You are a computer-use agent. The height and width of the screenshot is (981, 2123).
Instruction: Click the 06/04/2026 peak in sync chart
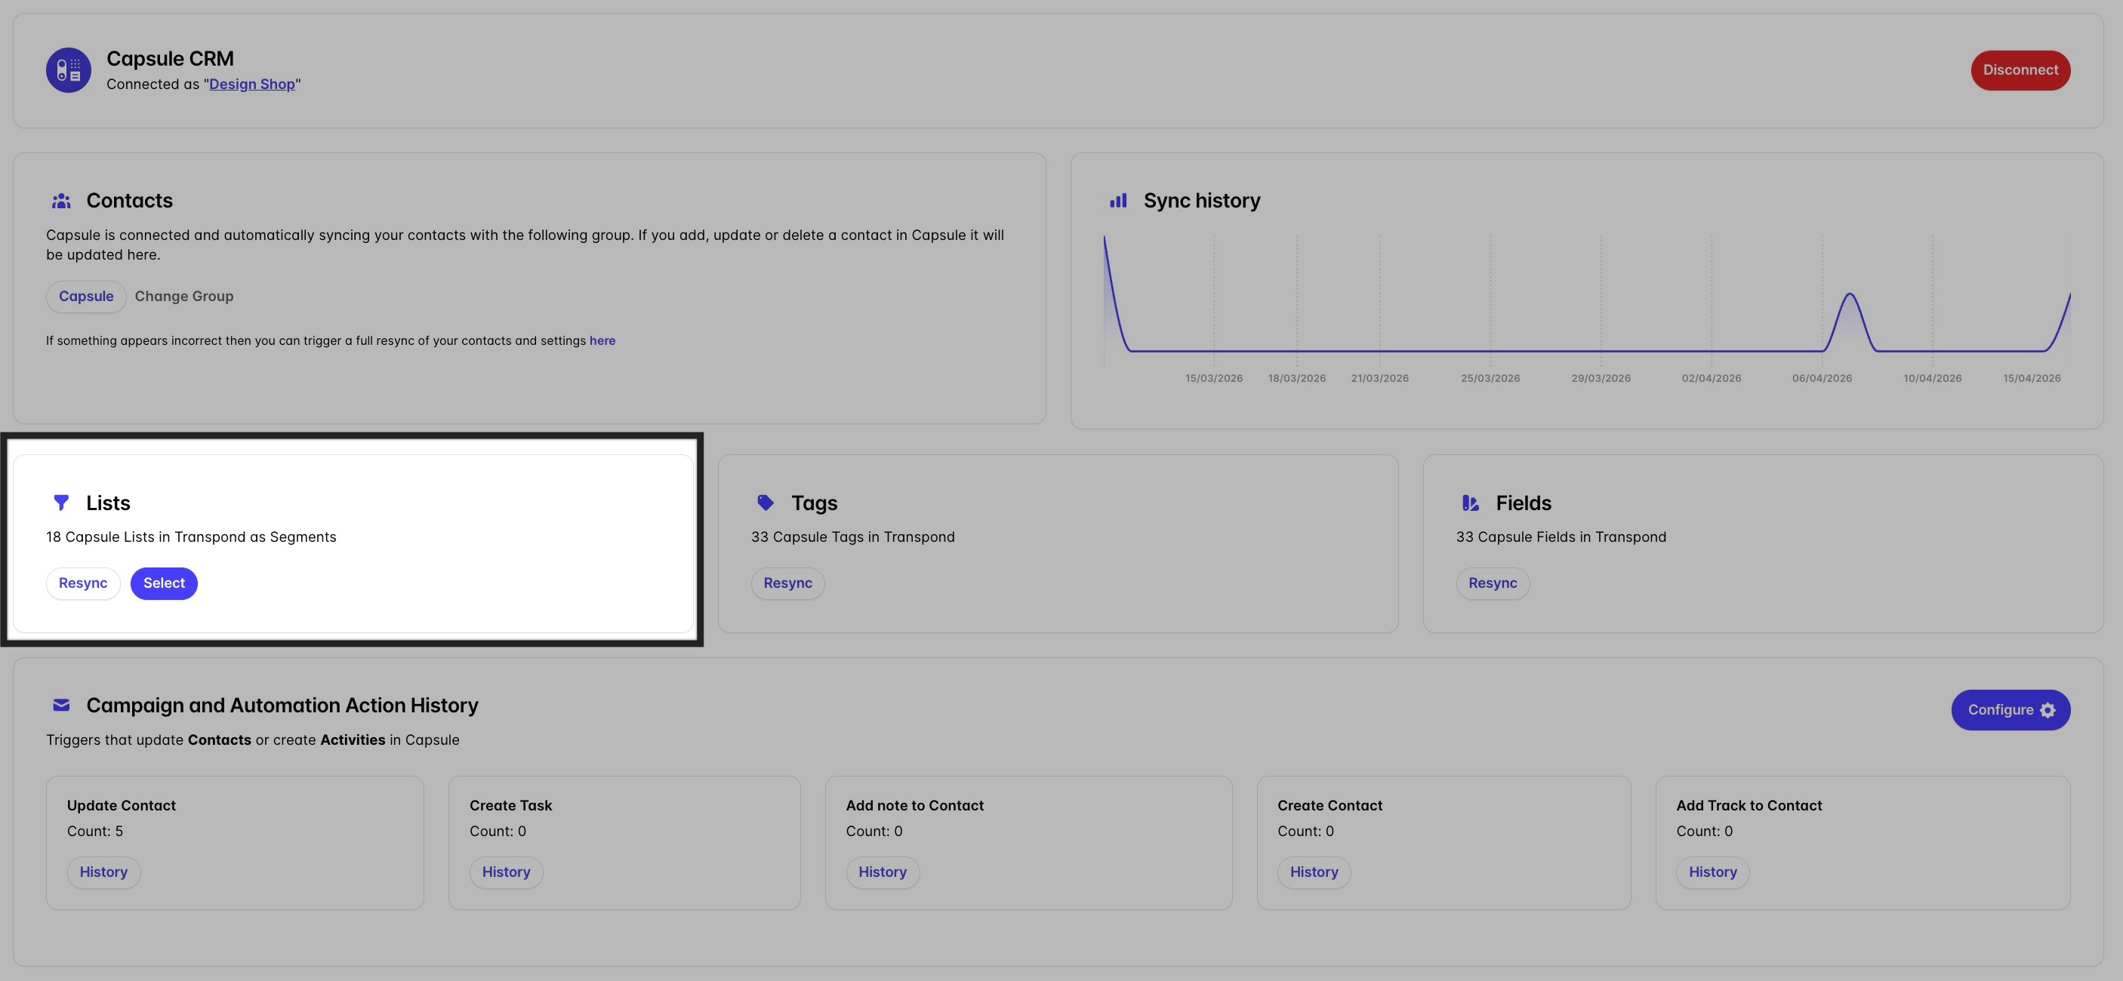(1850, 295)
